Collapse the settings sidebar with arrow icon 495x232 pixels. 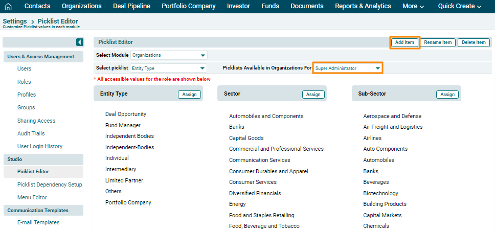(80, 42)
